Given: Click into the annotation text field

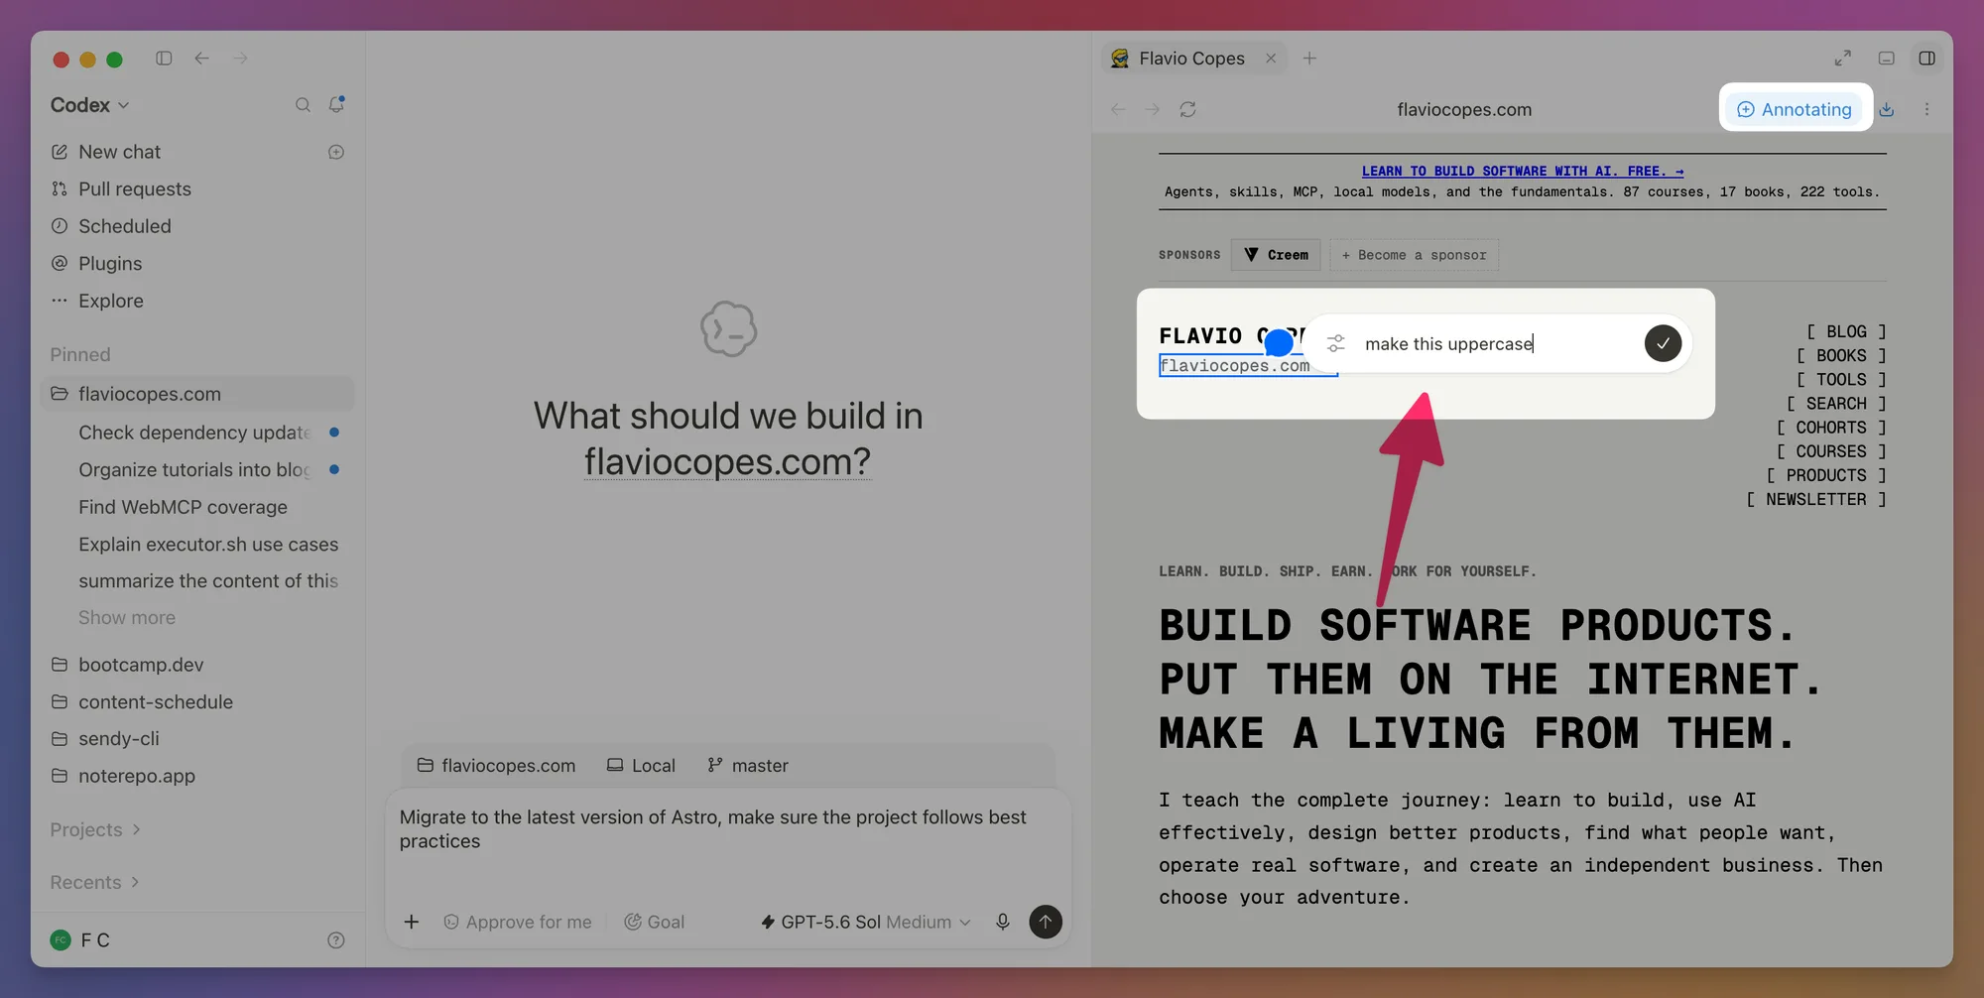Looking at the screenshot, I should pyautogui.click(x=1498, y=343).
